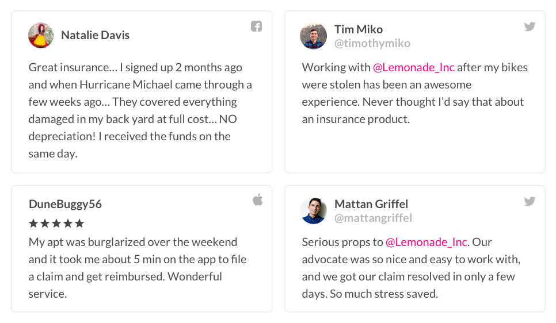Click the Twitter bird icon on Tim Miko card
556x323 pixels.
[530, 26]
